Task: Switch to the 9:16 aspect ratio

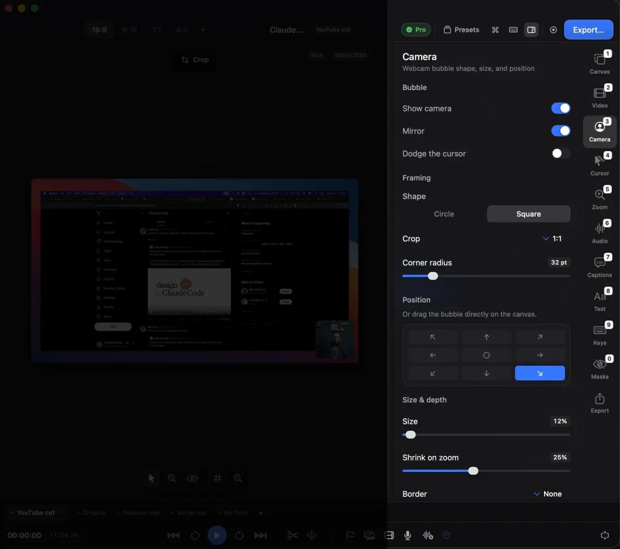Action: coord(129,30)
